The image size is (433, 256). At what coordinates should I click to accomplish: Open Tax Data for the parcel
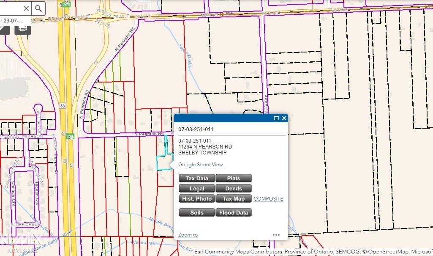196,178
